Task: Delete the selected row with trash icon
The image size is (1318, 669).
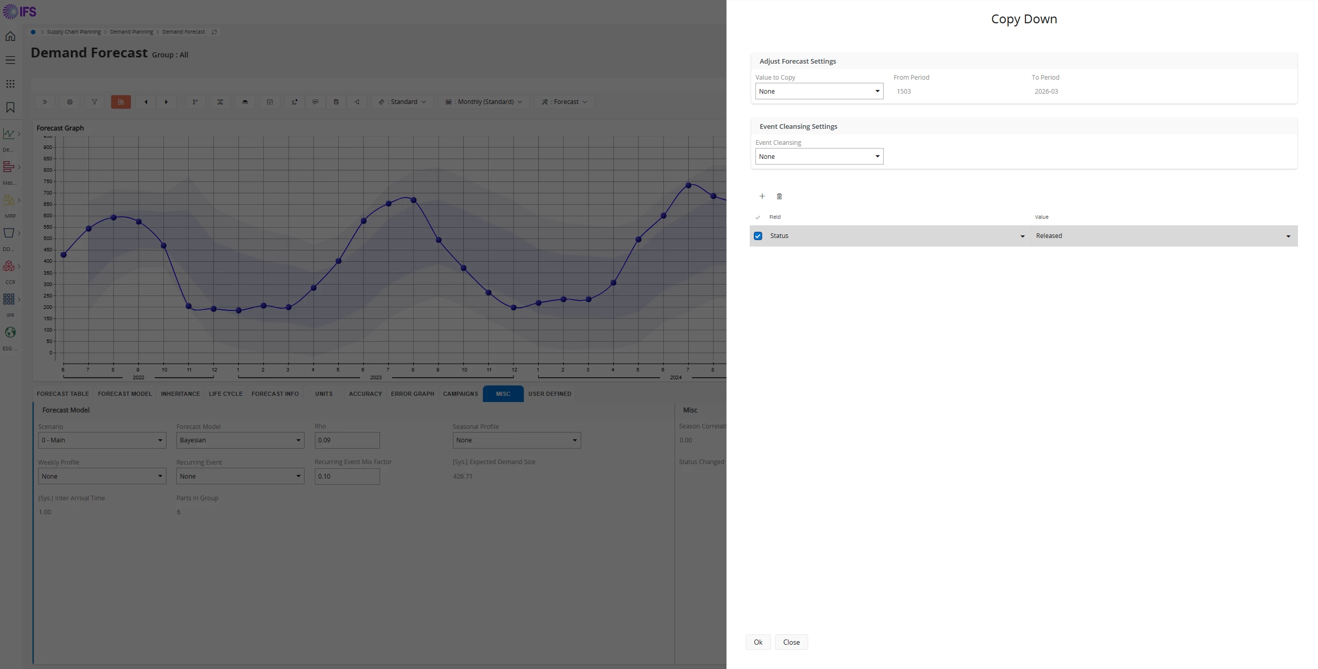Action: [x=780, y=196]
